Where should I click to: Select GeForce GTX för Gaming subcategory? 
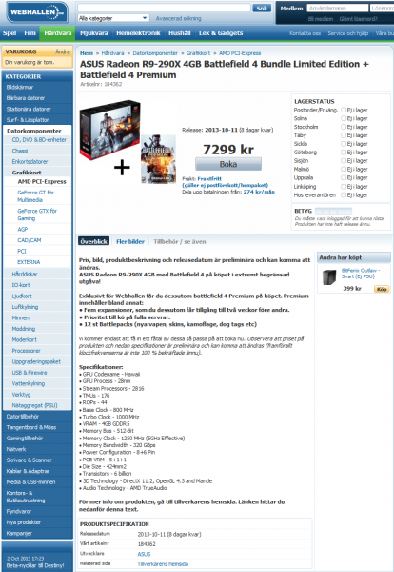tap(37, 214)
